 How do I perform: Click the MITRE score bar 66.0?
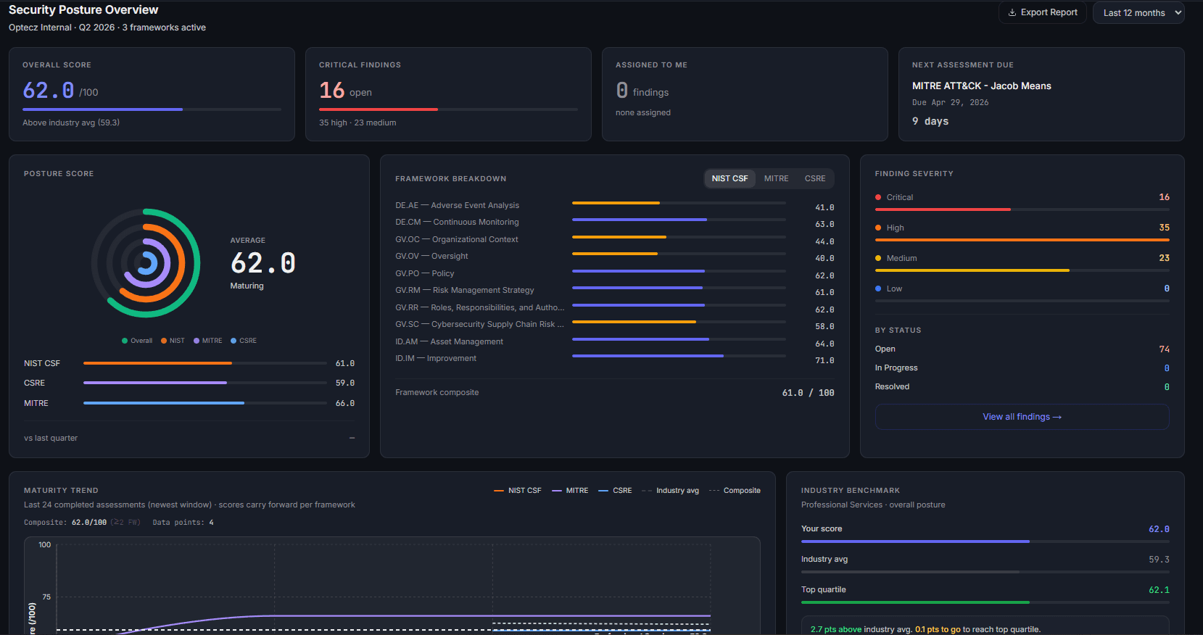point(205,403)
